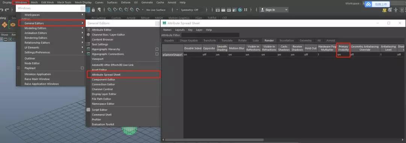
Task: Open the Arnold shelf tab
Action: coord(131,18)
